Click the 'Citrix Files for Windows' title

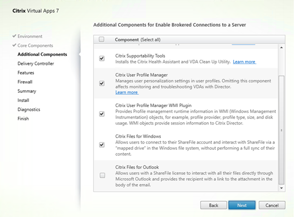tap(138, 136)
